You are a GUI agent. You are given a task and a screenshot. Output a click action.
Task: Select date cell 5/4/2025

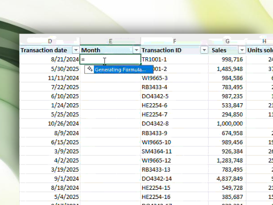pos(50,197)
